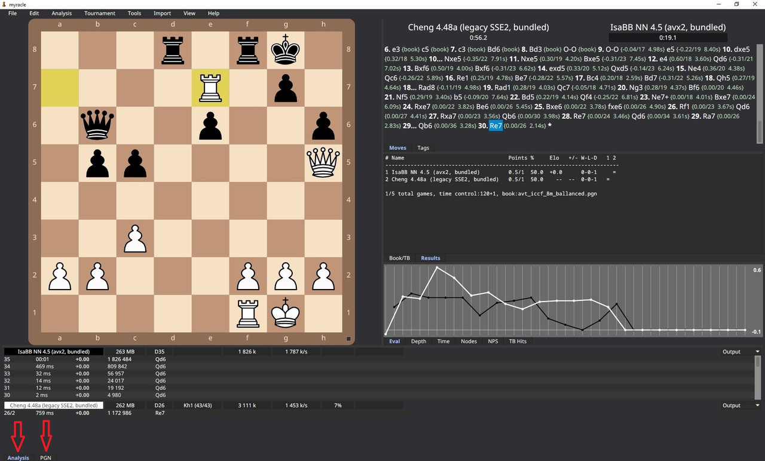Open the Tools menu
This screenshot has width=765, height=461.
(134, 13)
